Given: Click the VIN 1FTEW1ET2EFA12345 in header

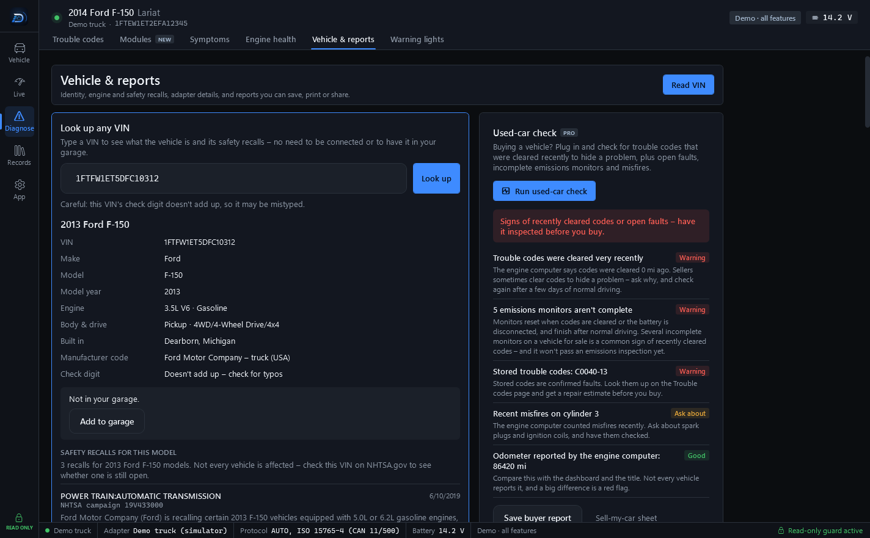Looking at the screenshot, I should pyautogui.click(x=151, y=23).
